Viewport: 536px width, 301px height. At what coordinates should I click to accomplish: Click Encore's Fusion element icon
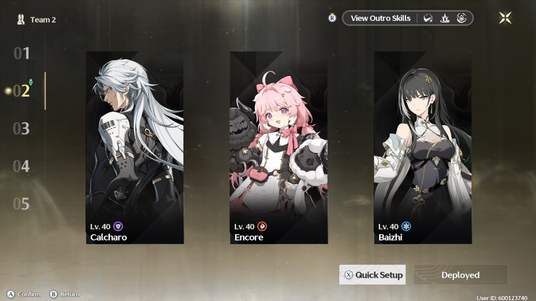pyautogui.click(x=262, y=227)
